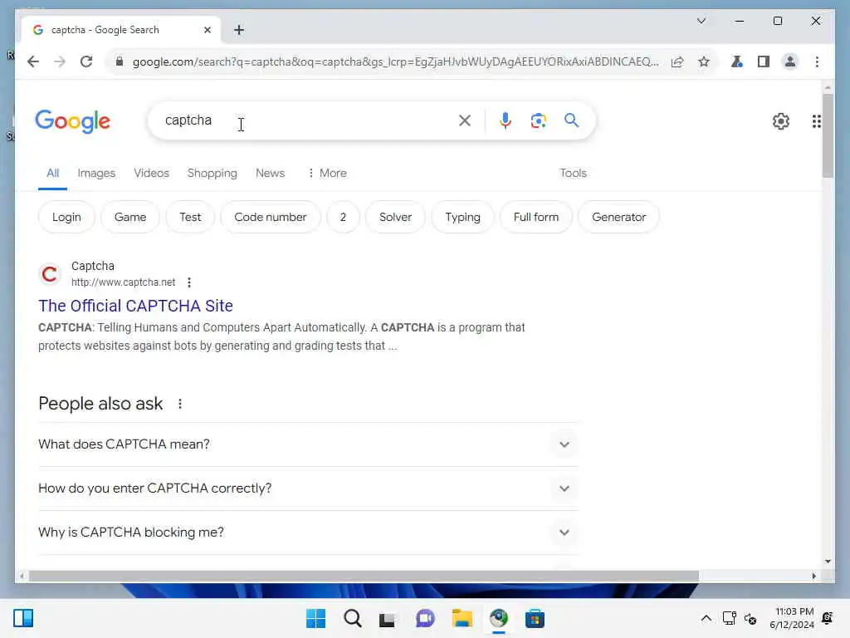Filter results with the Game chip

[130, 217]
